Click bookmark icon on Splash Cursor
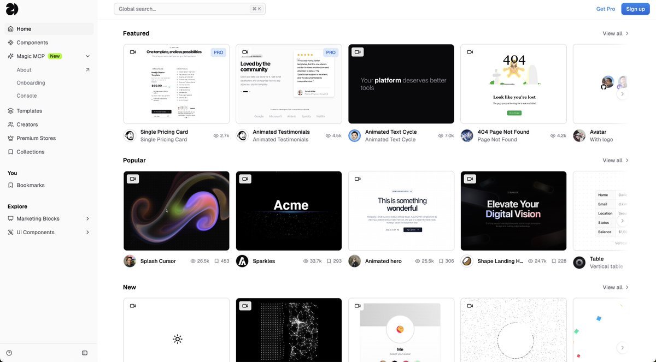The image size is (656, 362). [216, 261]
